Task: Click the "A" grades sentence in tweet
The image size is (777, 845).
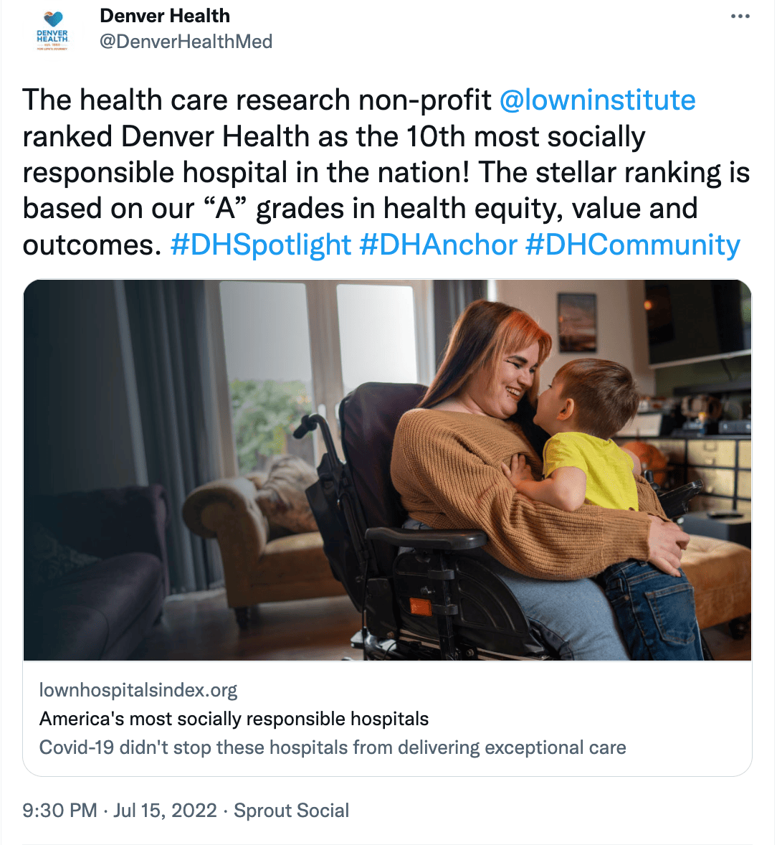Action: click(358, 209)
